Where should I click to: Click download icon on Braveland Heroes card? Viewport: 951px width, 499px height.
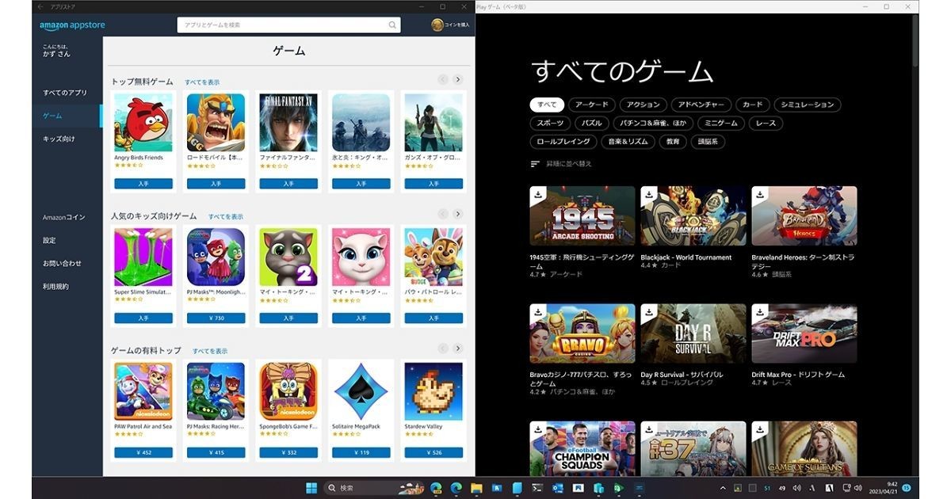coord(759,194)
